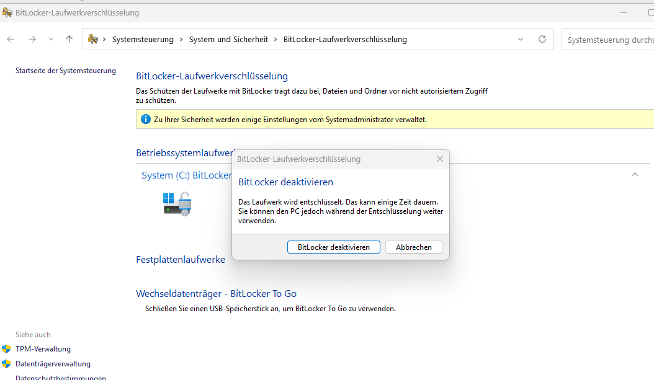Open Startseite der Systemsteuerung link
Viewport: 654px width, 380px height.
66,71
